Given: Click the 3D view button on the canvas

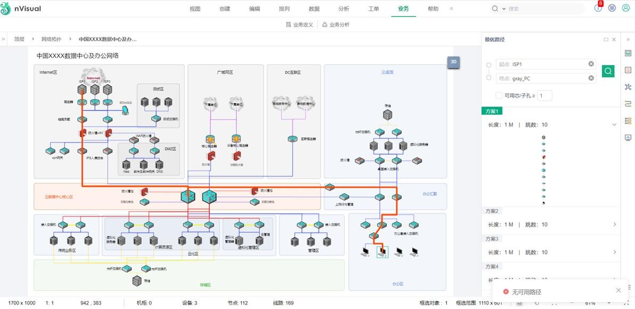Looking at the screenshot, I should 453,62.
